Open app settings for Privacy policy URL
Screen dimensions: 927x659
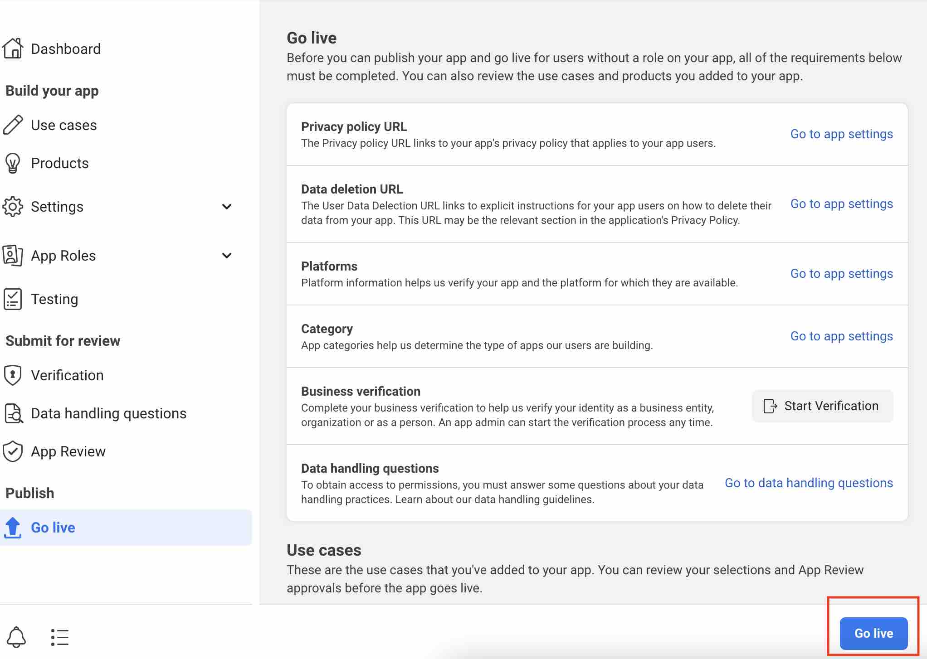coord(841,134)
